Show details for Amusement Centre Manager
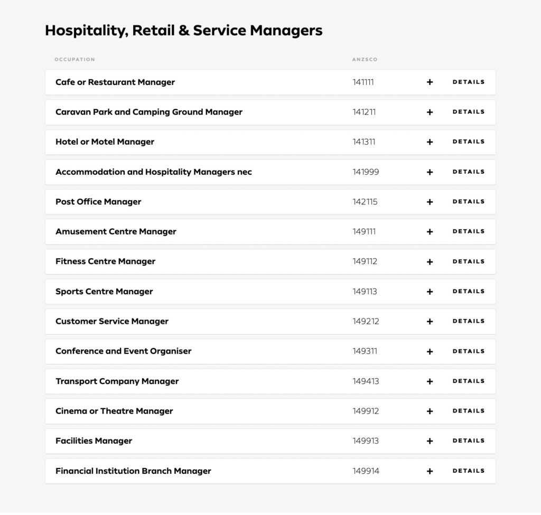Screen dimensions: 541x515 coord(468,231)
